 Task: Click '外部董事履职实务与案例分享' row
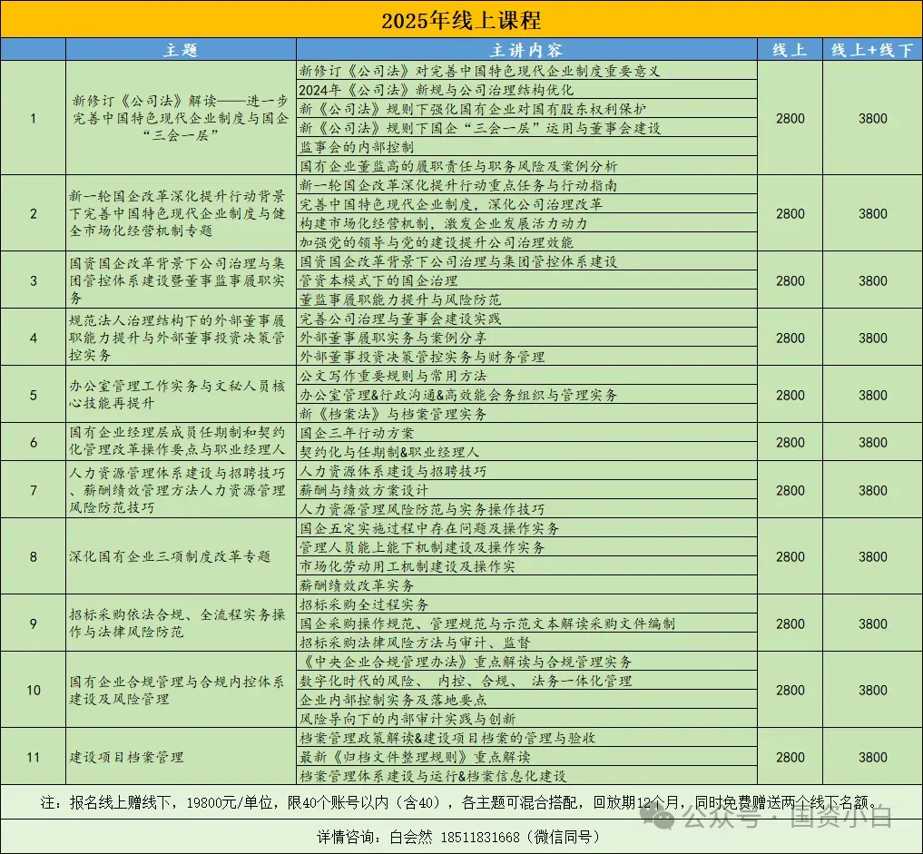point(526,338)
